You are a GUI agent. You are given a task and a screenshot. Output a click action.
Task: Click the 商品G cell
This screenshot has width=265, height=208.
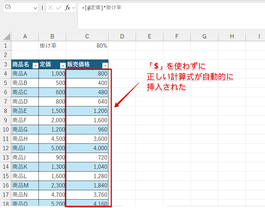(25, 130)
